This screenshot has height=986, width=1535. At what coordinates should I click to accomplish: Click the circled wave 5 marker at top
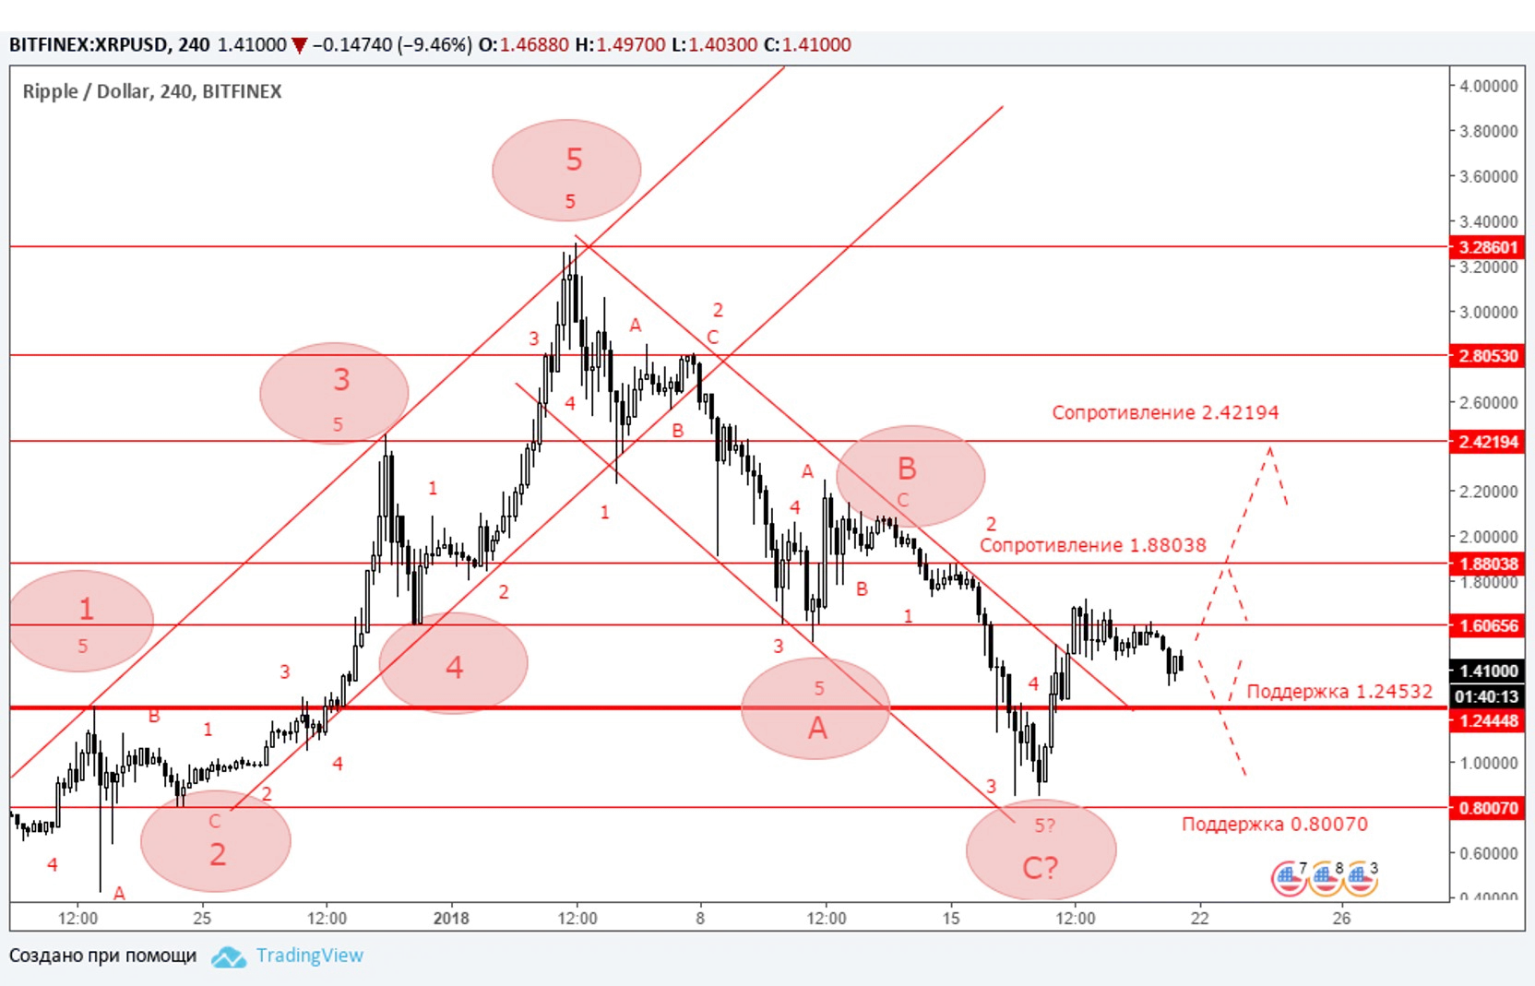click(x=566, y=171)
